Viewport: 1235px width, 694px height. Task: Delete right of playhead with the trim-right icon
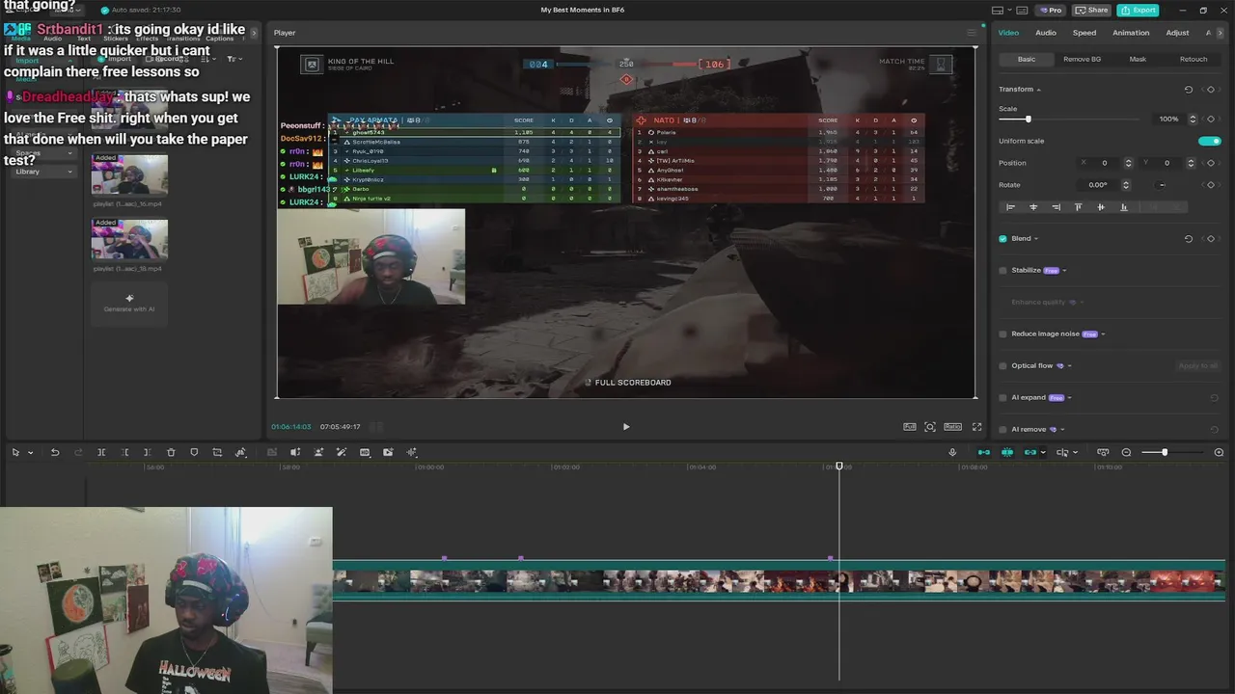(148, 452)
